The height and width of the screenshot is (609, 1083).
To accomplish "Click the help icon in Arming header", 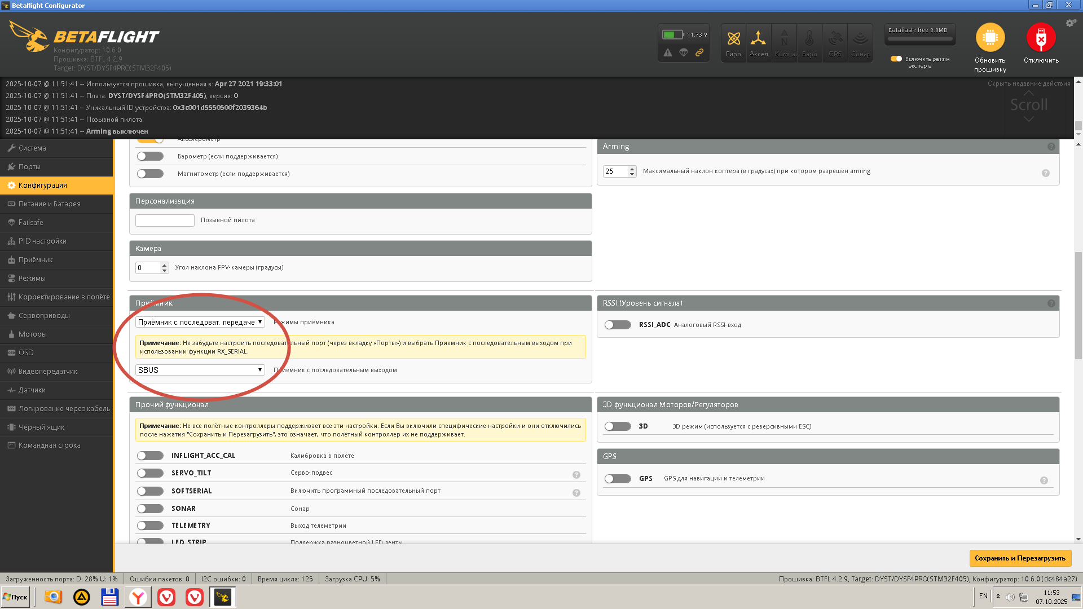I will coord(1051,147).
